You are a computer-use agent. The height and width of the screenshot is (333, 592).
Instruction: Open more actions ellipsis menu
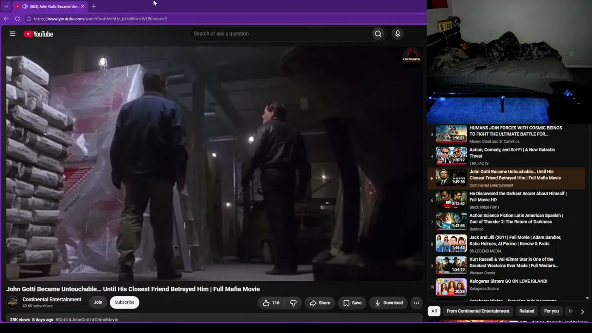pyautogui.click(x=416, y=303)
